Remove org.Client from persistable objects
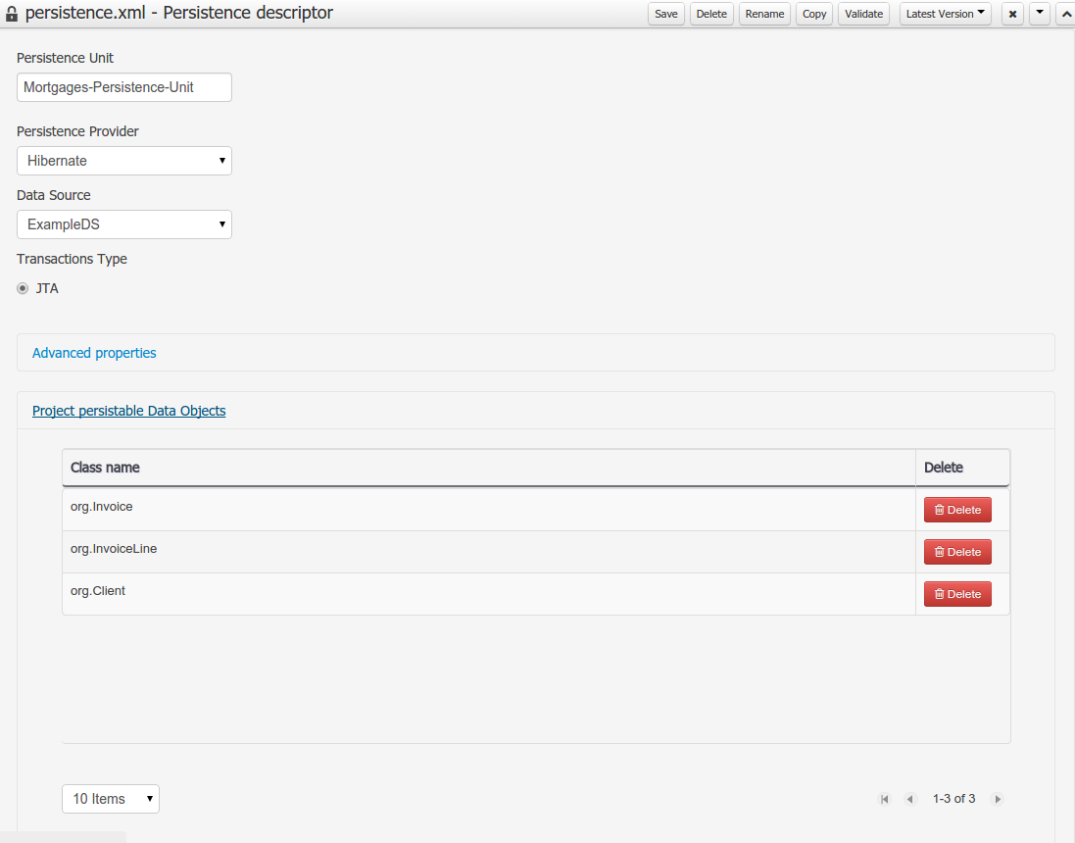This screenshot has width=1075, height=843. (957, 594)
